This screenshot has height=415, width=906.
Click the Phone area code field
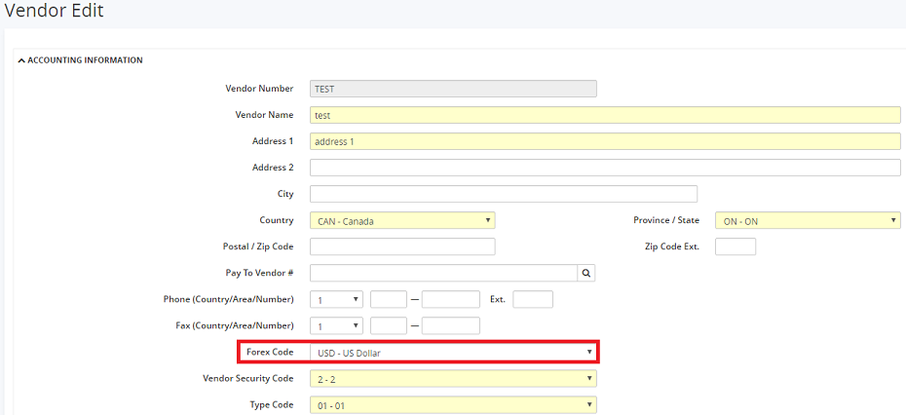pyautogui.click(x=389, y=300)
